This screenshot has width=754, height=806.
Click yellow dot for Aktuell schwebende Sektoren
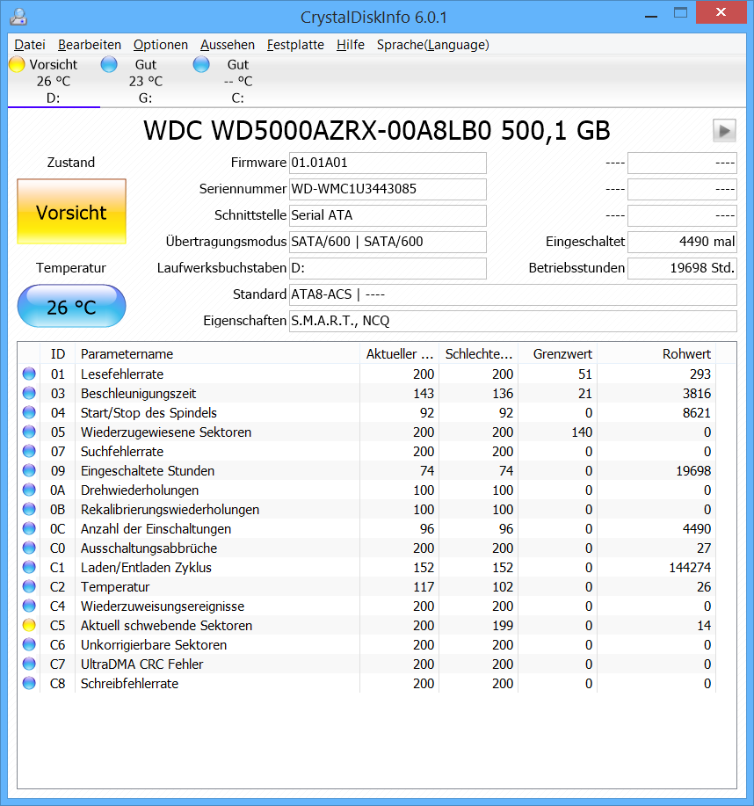[29, 625]
